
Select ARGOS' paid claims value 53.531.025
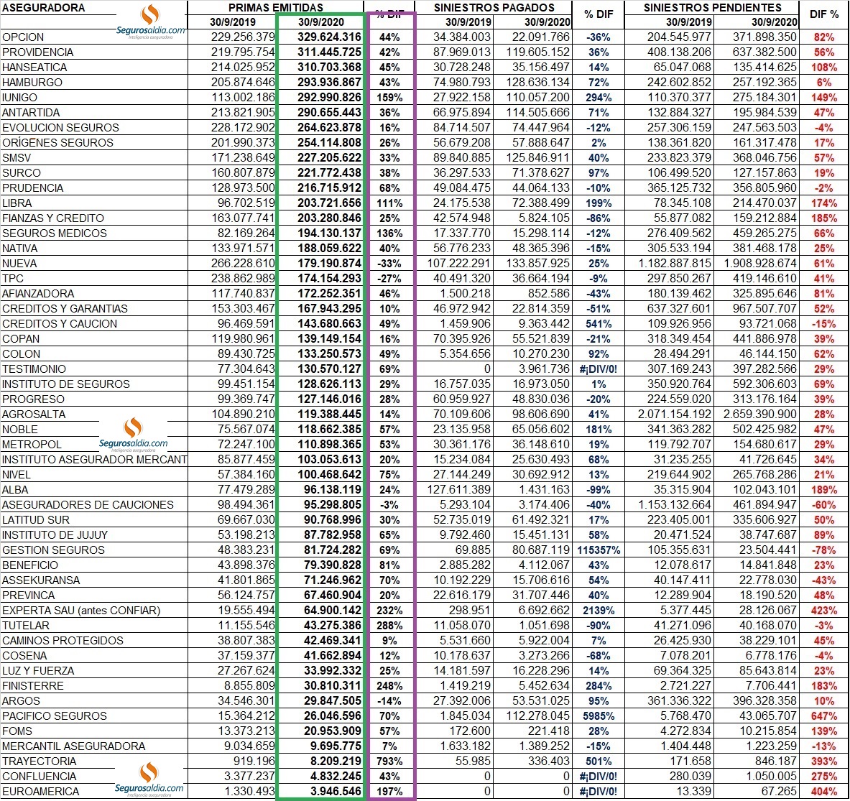pos(541,701)
